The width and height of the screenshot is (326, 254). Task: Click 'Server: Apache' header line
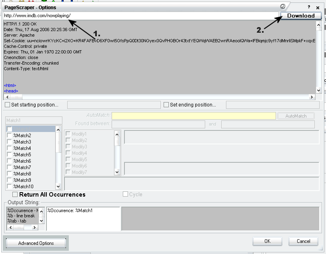point(19,35)
